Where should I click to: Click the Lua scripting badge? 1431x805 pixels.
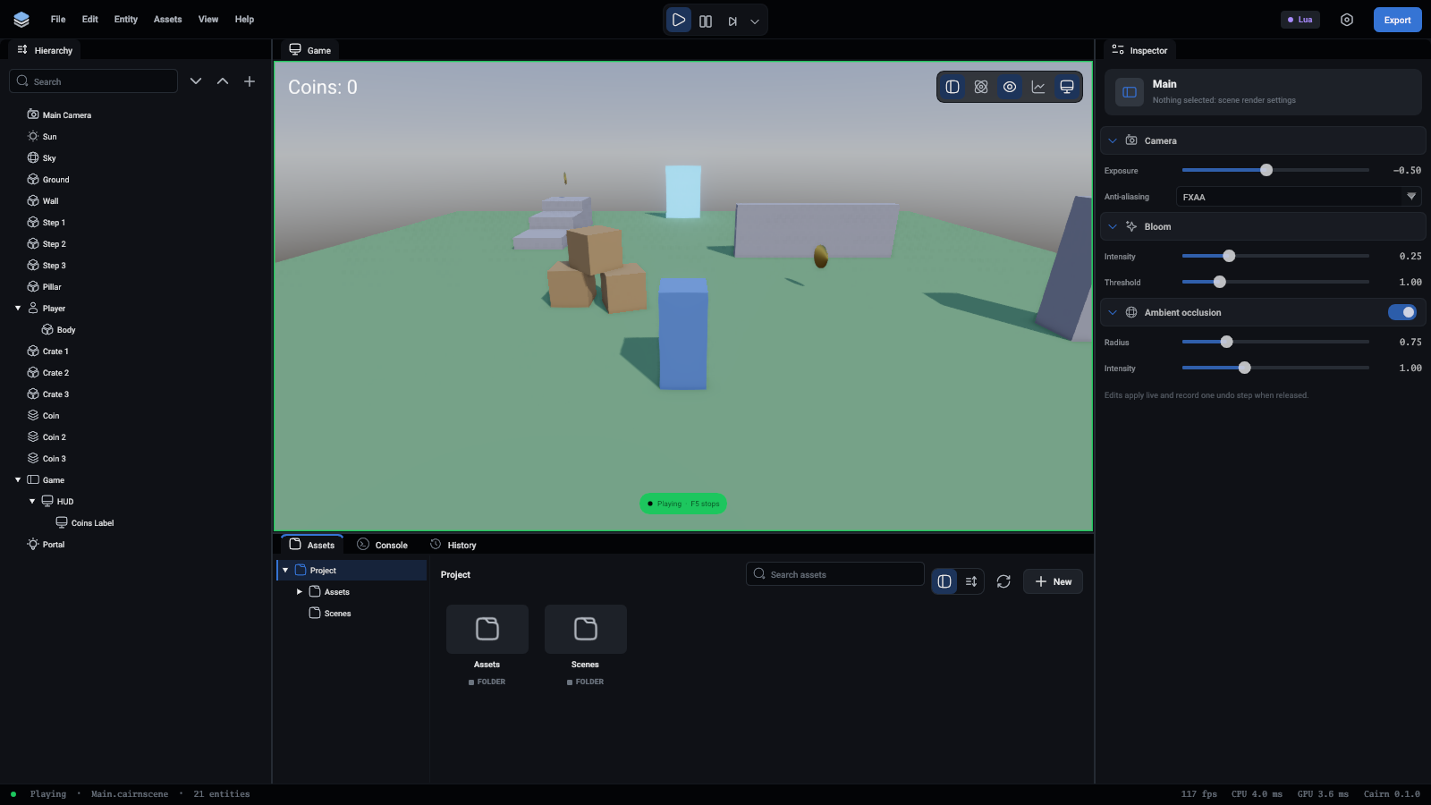(x=1300, y=20)
